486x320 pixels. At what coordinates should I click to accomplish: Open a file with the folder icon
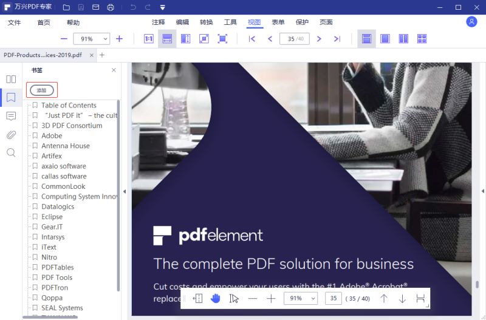click(66, 7)
